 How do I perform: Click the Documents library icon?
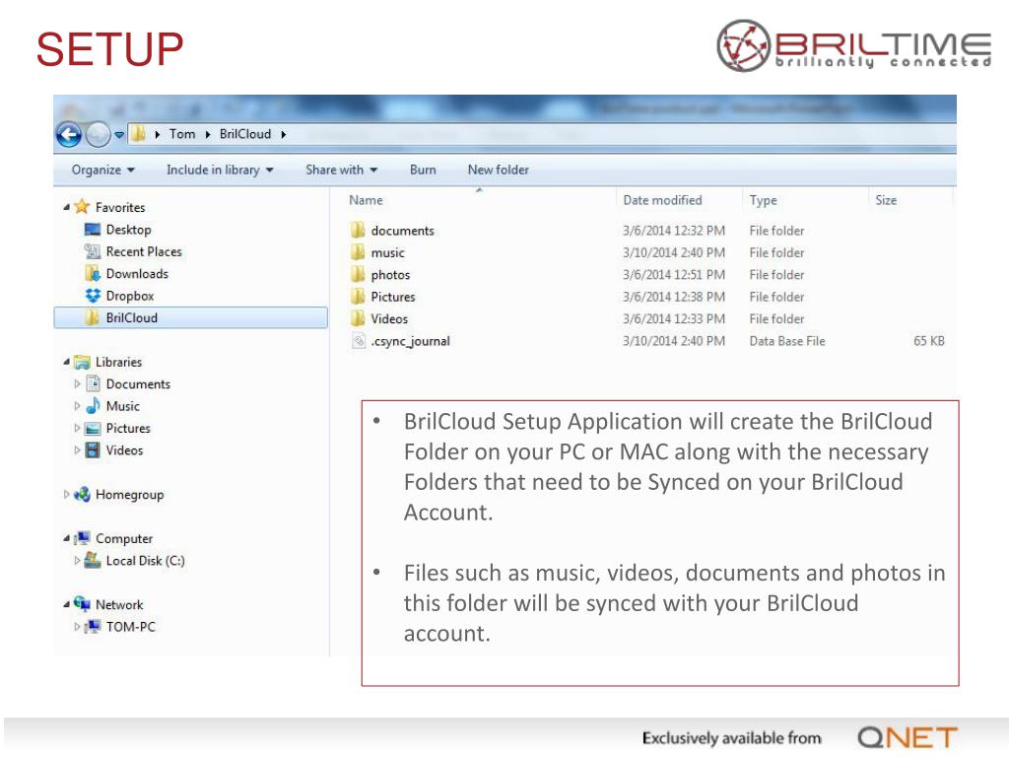pos(93,383)
